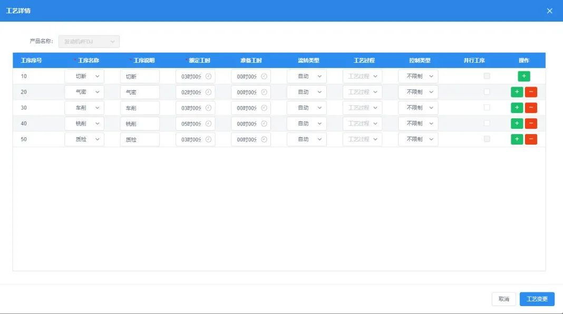This screenshot has height=314, width=563.
Task: Open 工艺过程 dropdown in row 20
Action: click(362, 92)
